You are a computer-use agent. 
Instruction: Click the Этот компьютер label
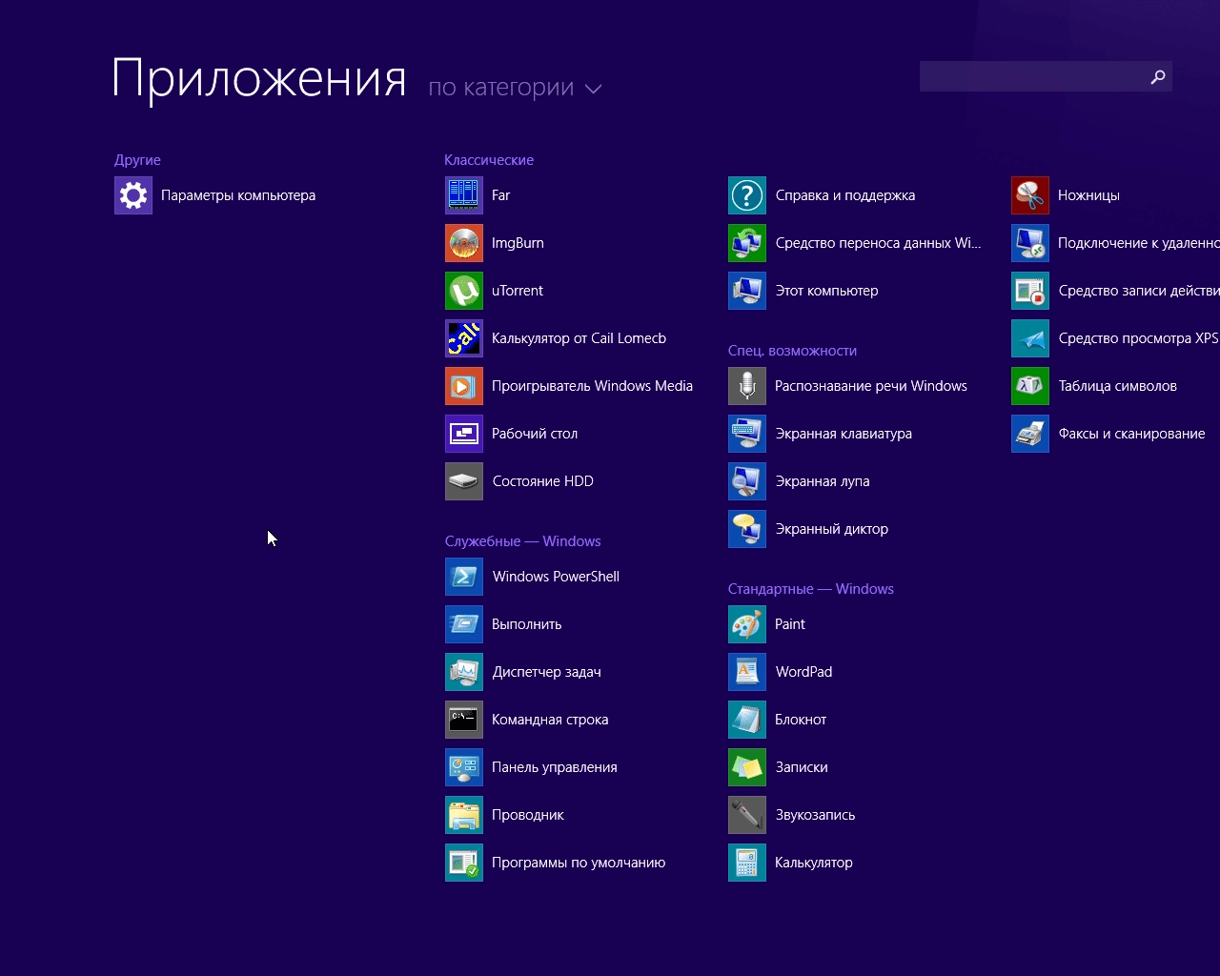826,291
